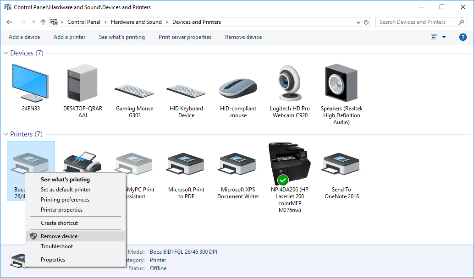This screenshot has height=278, width=474.
Task: Click Add a device in toolbar
Action: click(24, 37)
